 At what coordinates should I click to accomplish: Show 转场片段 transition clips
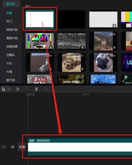(x=12, y=30)
